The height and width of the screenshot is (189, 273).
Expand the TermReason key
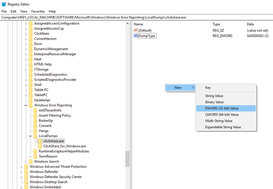click(30, 156)
